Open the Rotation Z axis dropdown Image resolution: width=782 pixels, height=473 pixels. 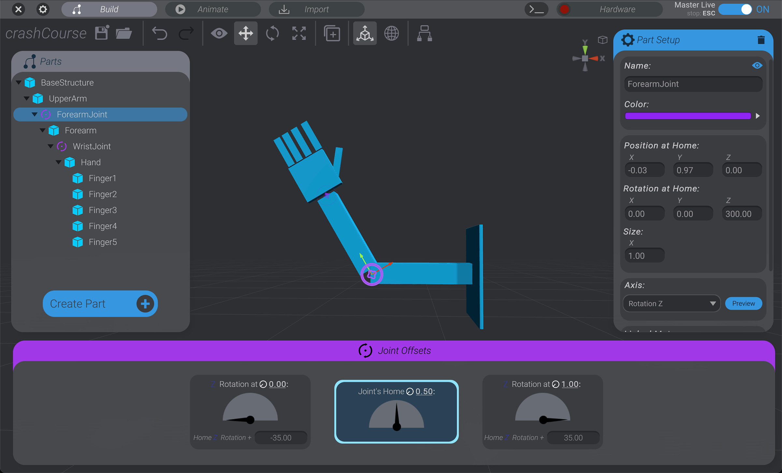tap(671, 303)
